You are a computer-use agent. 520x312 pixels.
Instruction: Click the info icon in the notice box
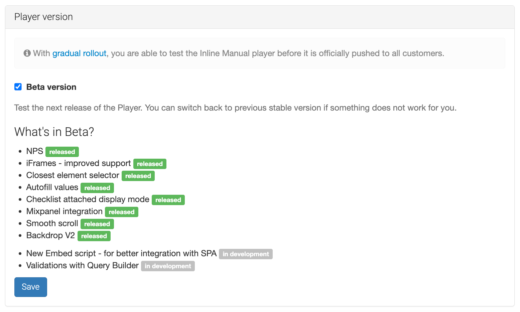pos(27,53)
